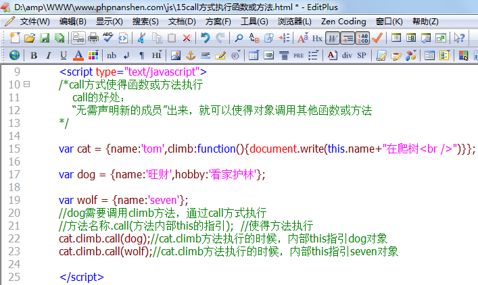Run the spell check ABC tool
Screen dimensions: 478x285
coord(108,38)
